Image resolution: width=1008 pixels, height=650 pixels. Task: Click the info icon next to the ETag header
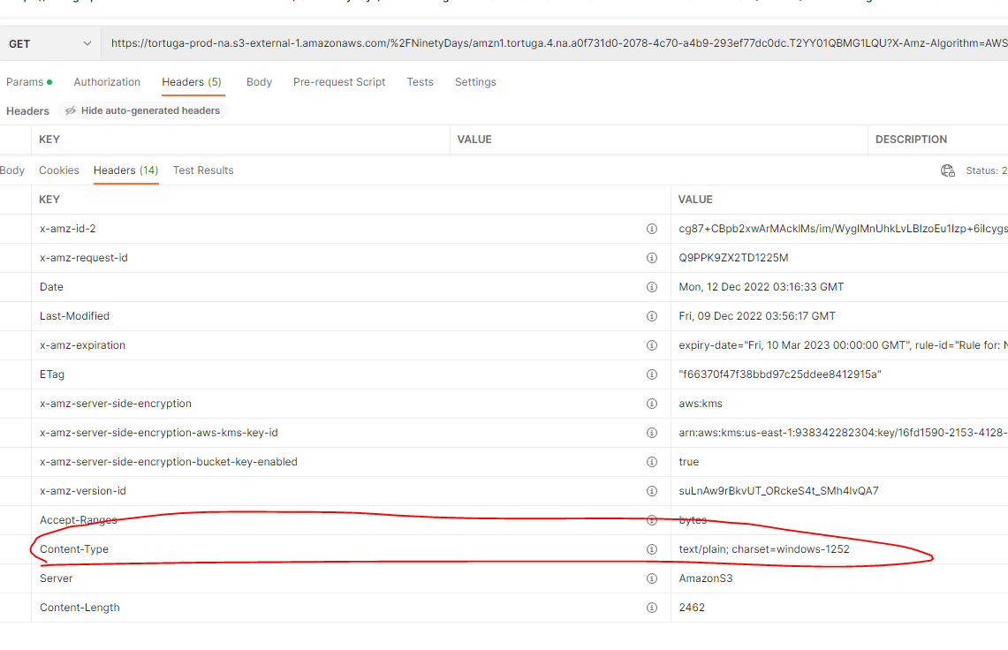652,374
